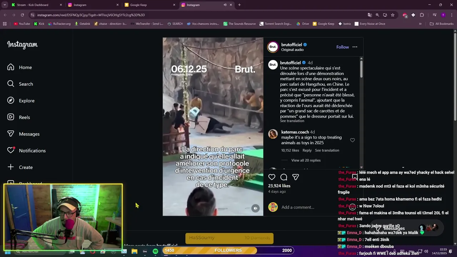The height and width of the screenshot is (257, 457).
Task: Like the reel with the heart icon
Action: coord(272,177)
